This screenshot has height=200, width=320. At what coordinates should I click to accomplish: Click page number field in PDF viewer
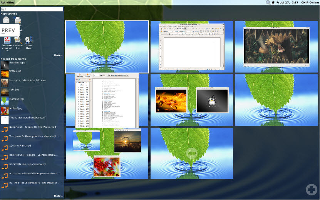[96, 75]
